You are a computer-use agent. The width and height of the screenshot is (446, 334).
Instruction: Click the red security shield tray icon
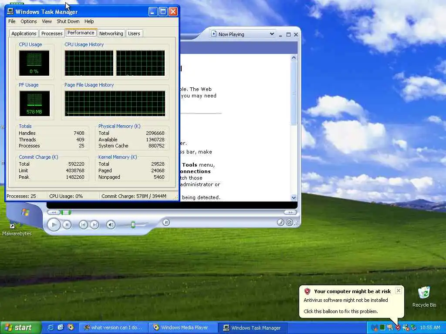point(398,327)
